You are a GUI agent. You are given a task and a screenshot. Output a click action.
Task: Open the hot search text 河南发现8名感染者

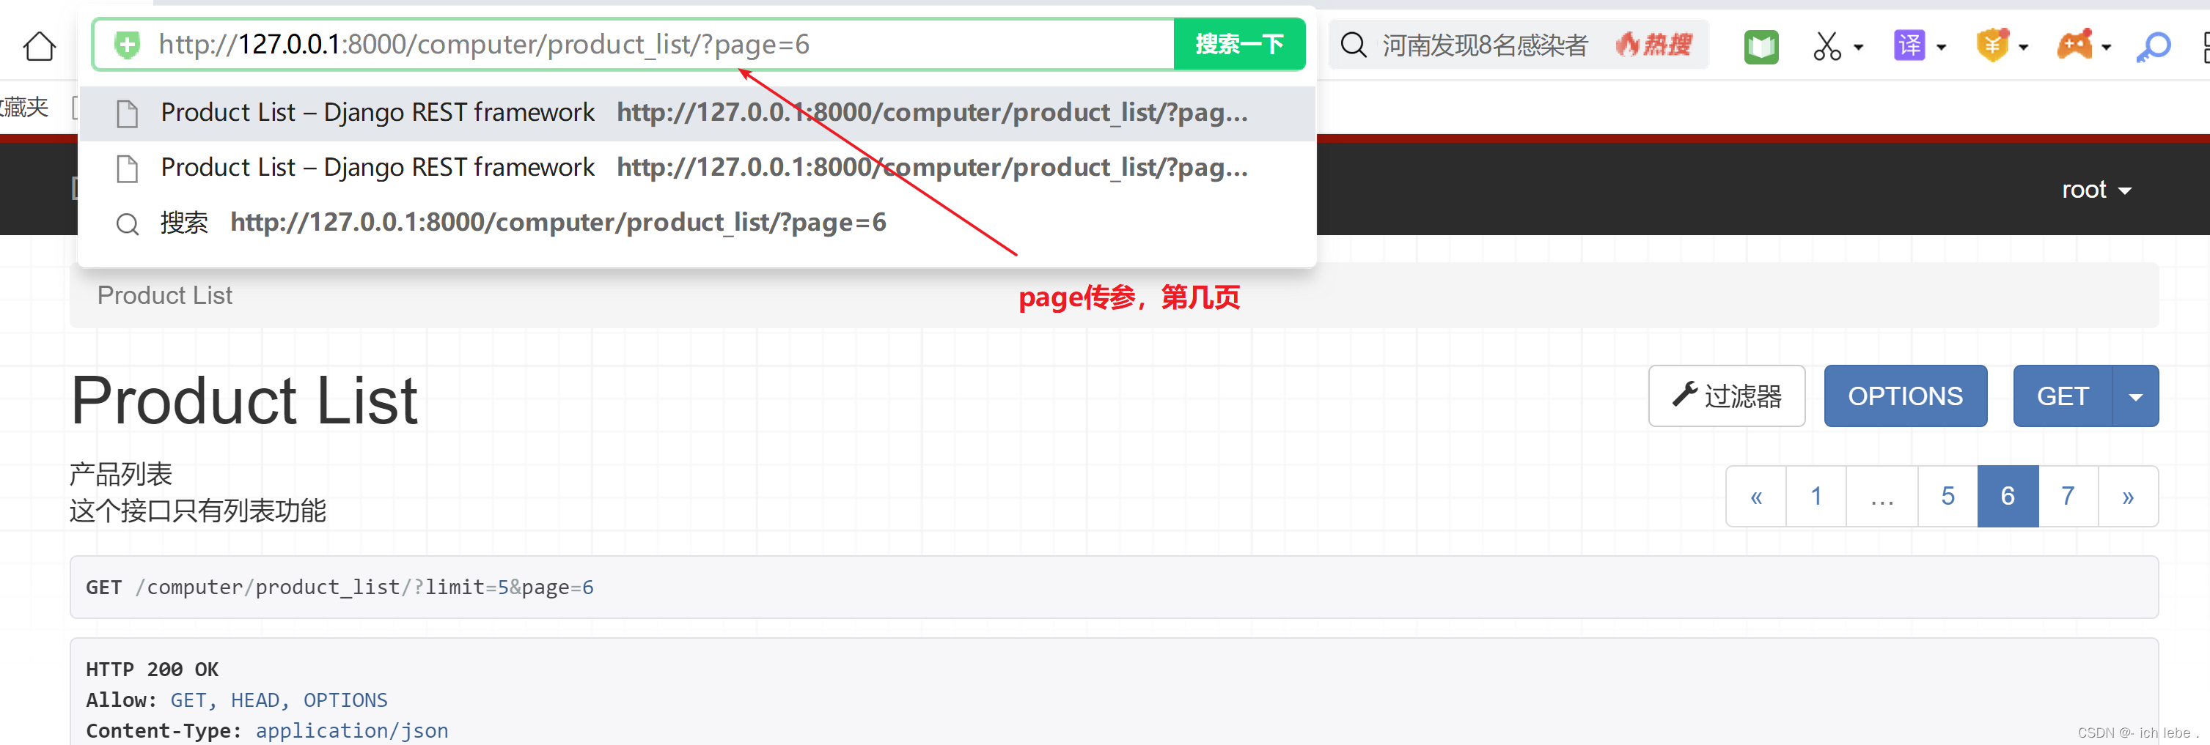pos(1484,45)
